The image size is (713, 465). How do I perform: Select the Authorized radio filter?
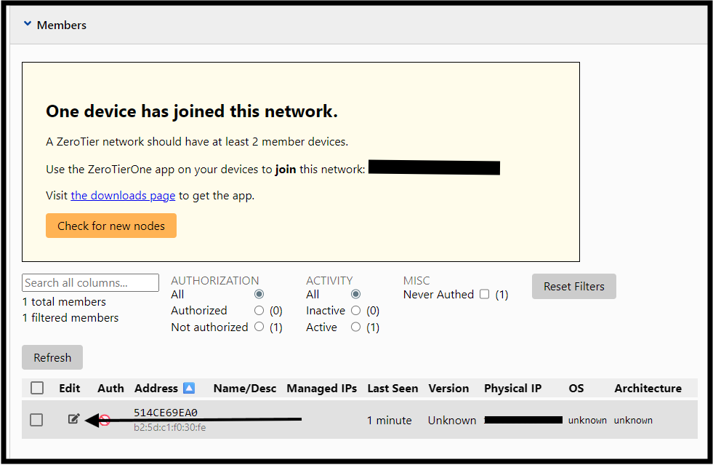pos(259,311)
